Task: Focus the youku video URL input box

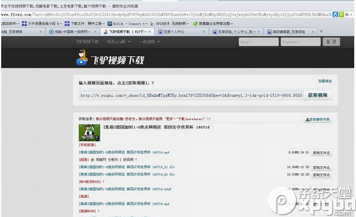Action: [191, 95]
